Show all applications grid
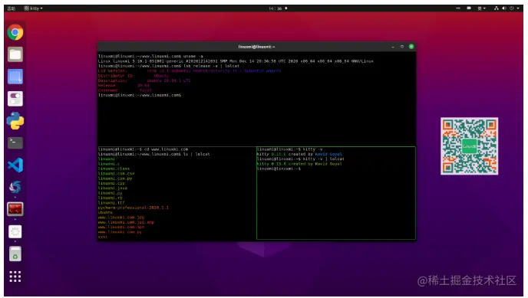Viewport: 528px width, 298px height. pos(15,277)
